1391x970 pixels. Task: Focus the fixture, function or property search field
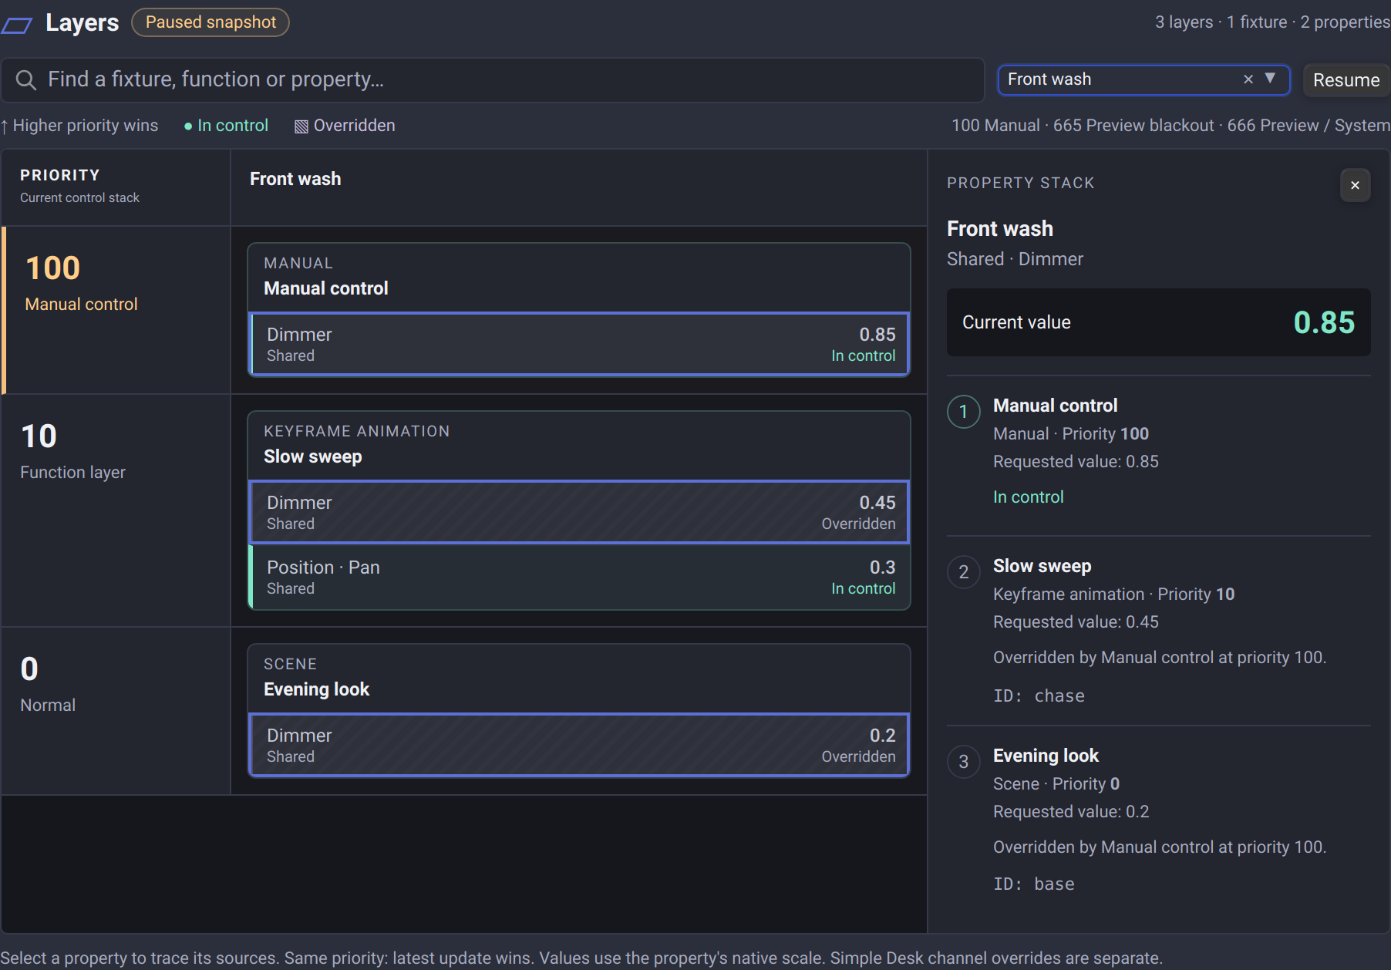click(x=493, y=80)
